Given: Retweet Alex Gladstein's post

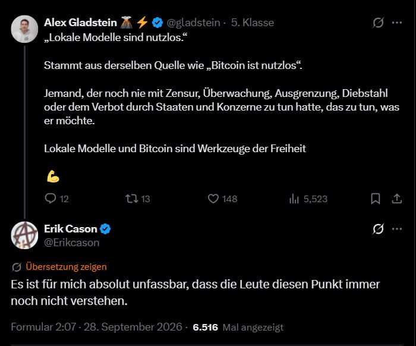Looking at the screenshot, I should tap(131, 199).
